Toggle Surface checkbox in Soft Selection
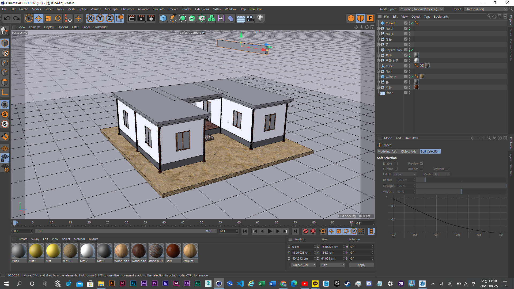This screenshot has height=289, width=514. point(396,169)
